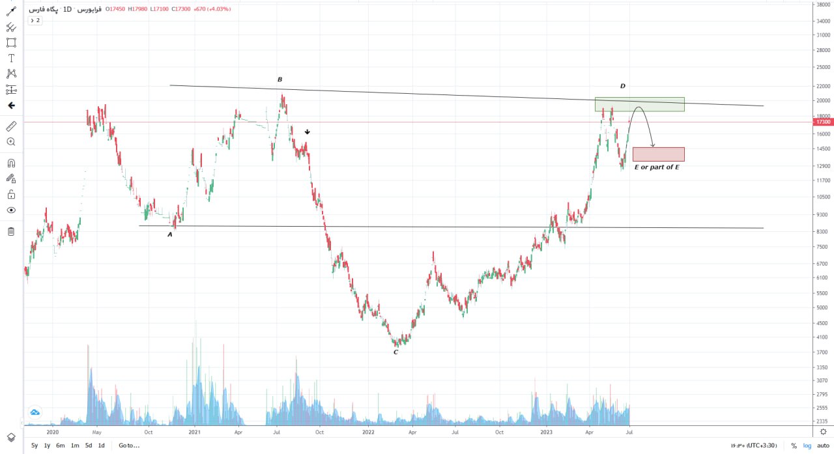Screen dimensions: 834x454
Task: Switch chart range to 6m
Action: [x=60, y=446]
